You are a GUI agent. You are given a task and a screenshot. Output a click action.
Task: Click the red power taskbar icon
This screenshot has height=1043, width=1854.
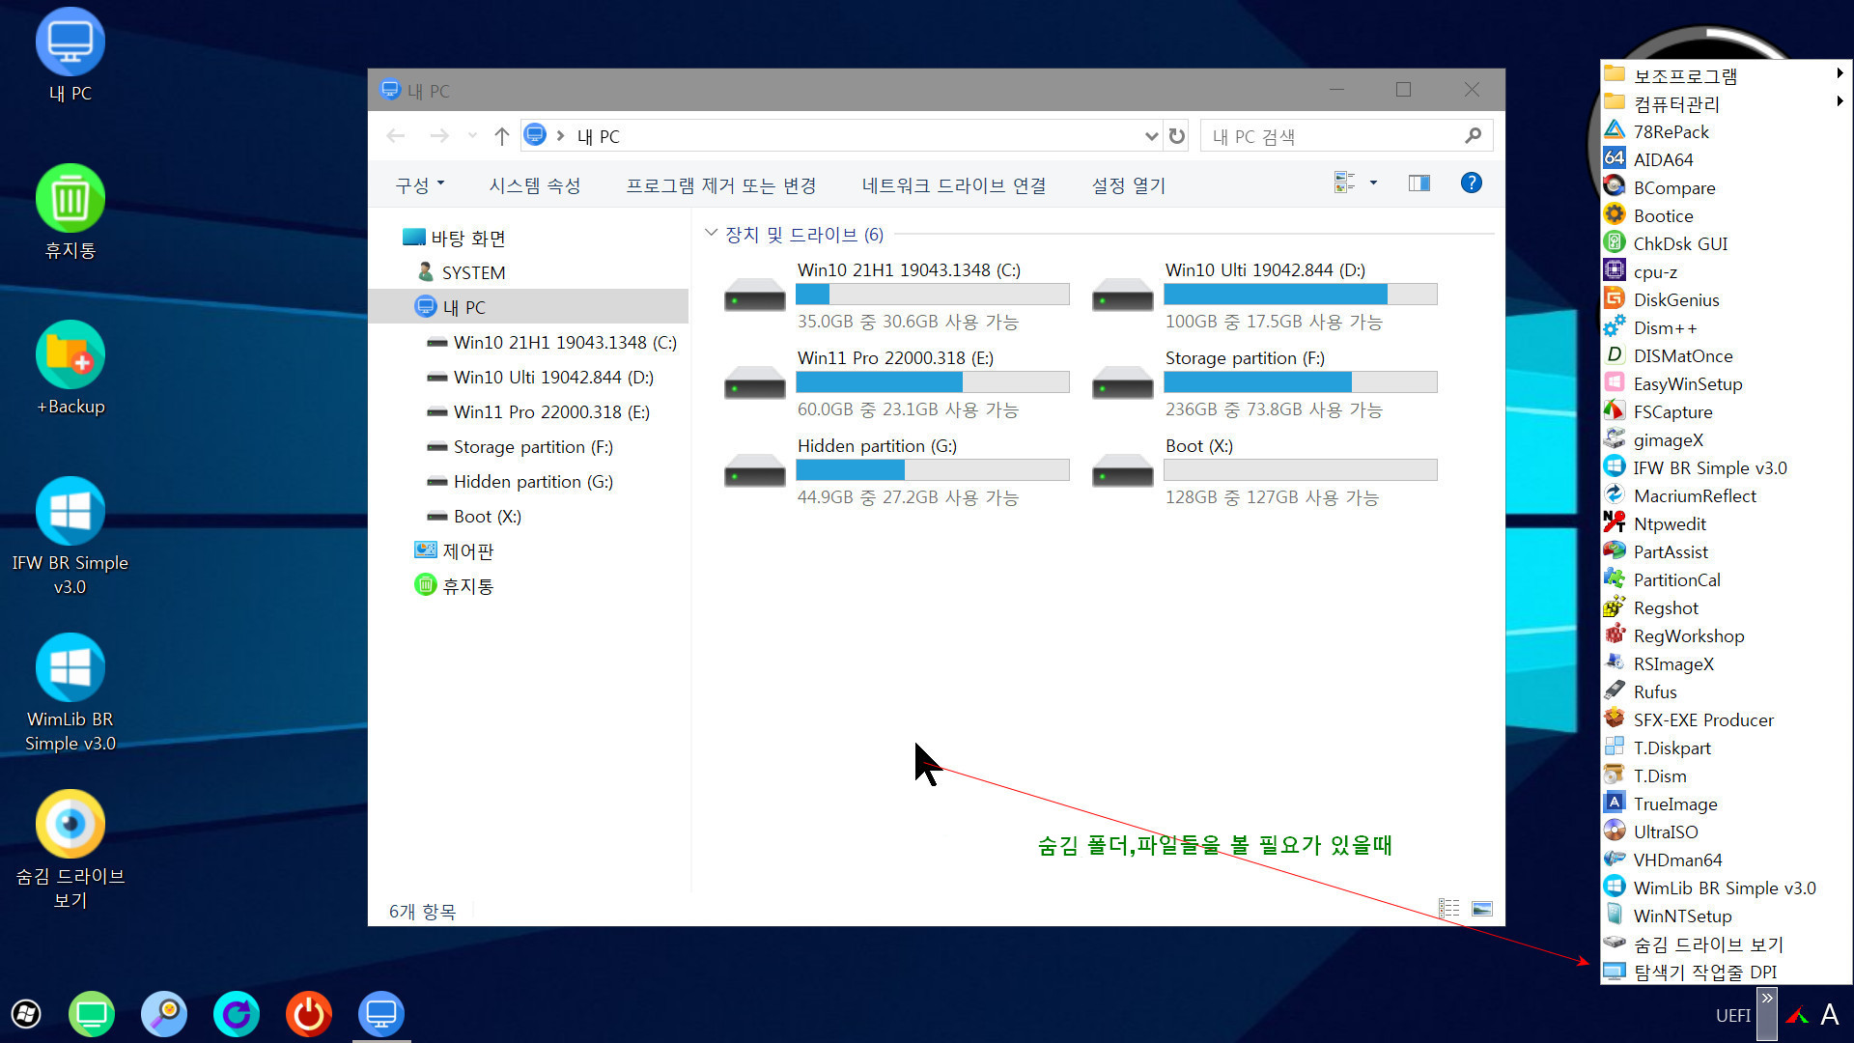[x=309, y=1014]
